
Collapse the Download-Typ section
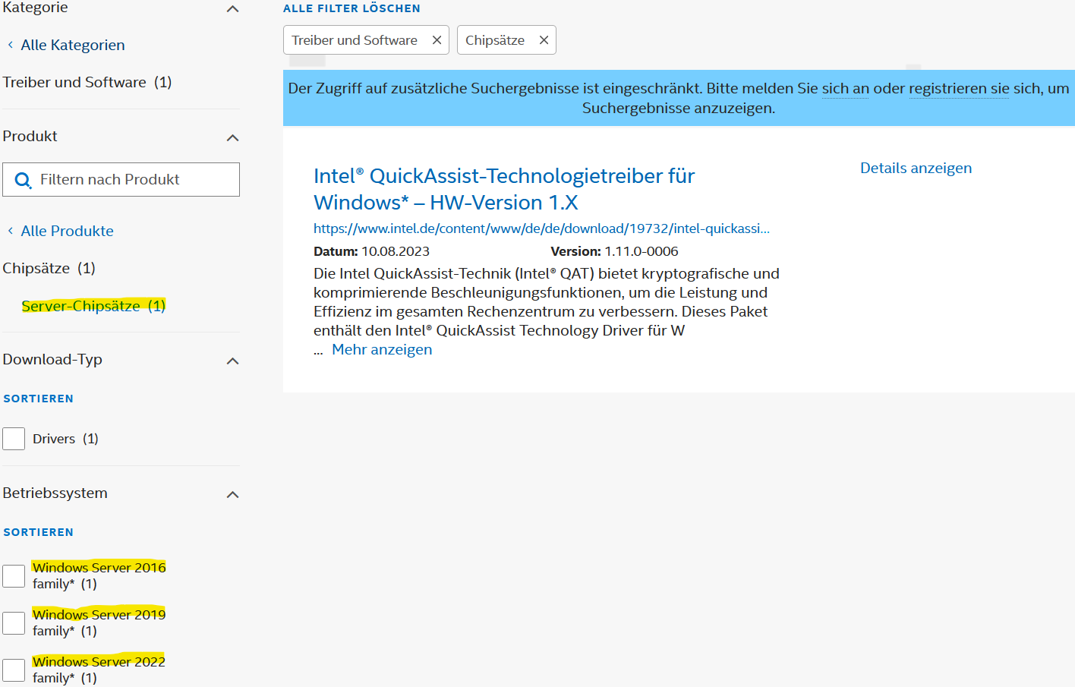click(x=233, y=361)
